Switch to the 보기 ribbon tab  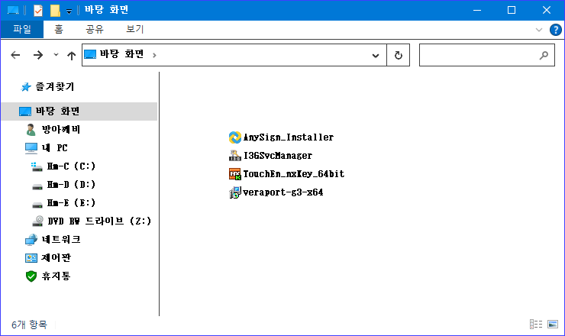tap(135, 29)
